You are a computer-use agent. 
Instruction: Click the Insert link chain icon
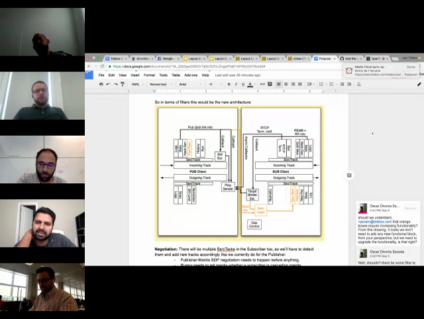click(x=262, y=84)
